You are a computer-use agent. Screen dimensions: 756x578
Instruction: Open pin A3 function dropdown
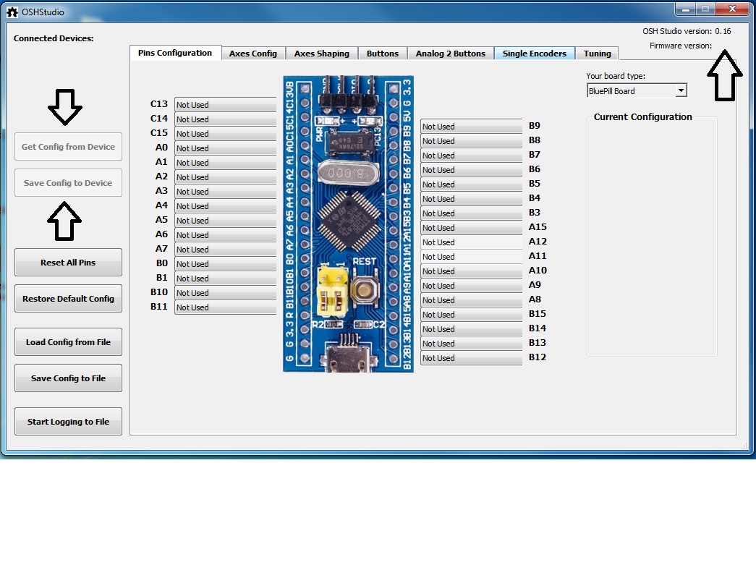tap(225, 192)
